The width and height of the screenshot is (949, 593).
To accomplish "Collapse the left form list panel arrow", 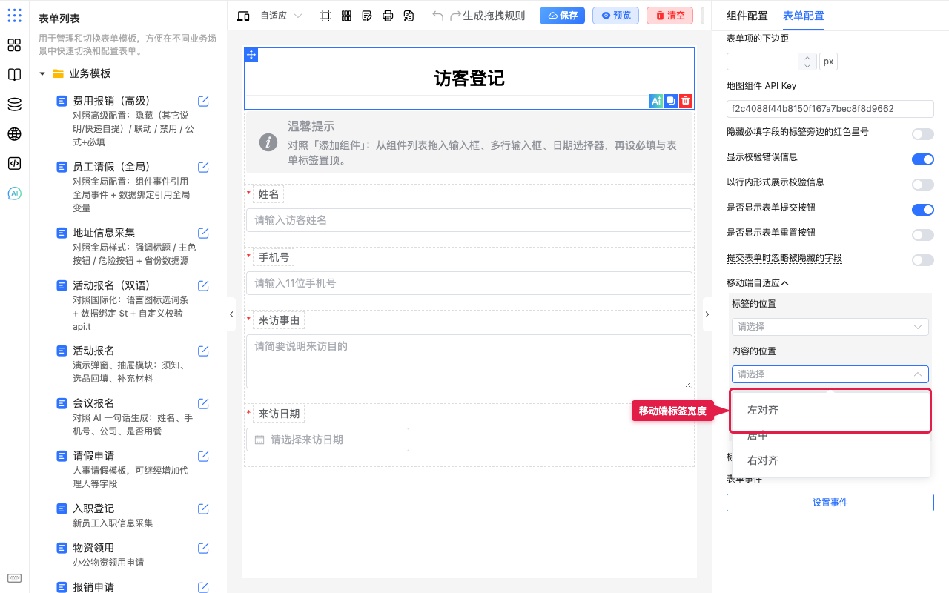I will click(x=231, y=314).
